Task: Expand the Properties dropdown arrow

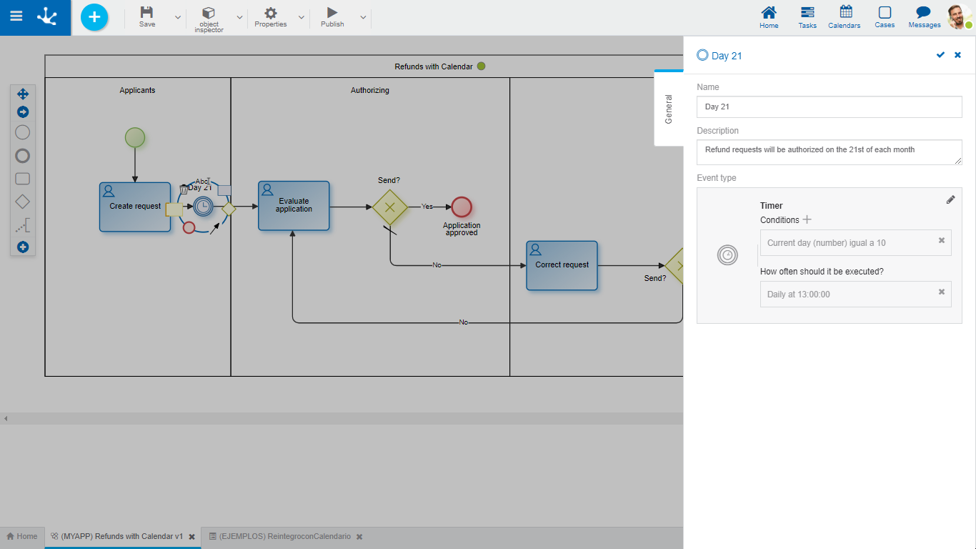Action: [x=301, y=17]
